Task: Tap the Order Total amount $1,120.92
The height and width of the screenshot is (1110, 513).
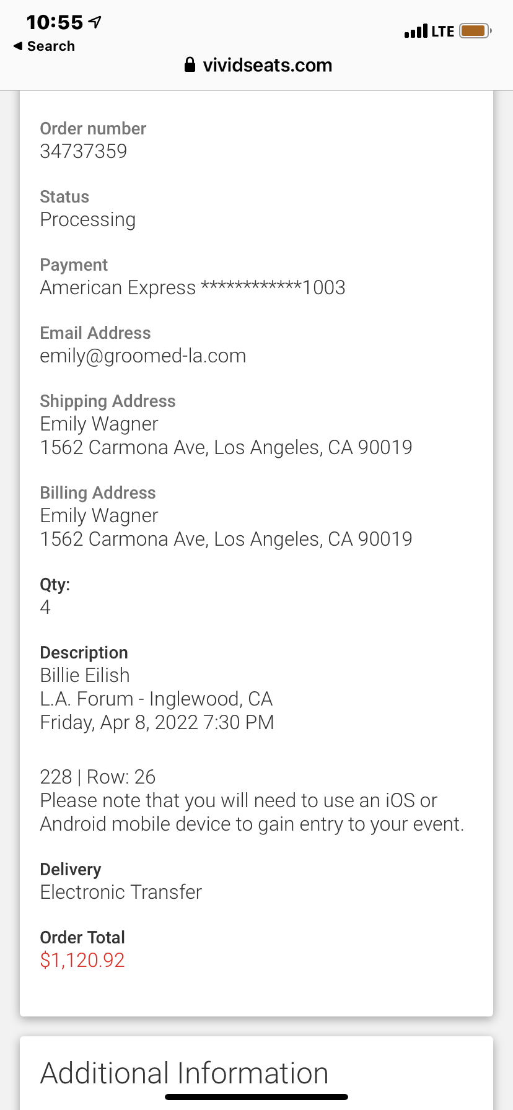Action: click(82, 960)
